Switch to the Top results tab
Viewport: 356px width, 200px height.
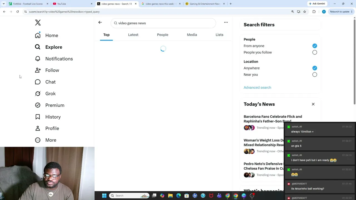click(107, 35)
